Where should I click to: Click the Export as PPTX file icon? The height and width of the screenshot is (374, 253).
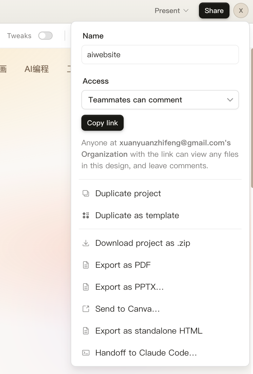[86, 287]
